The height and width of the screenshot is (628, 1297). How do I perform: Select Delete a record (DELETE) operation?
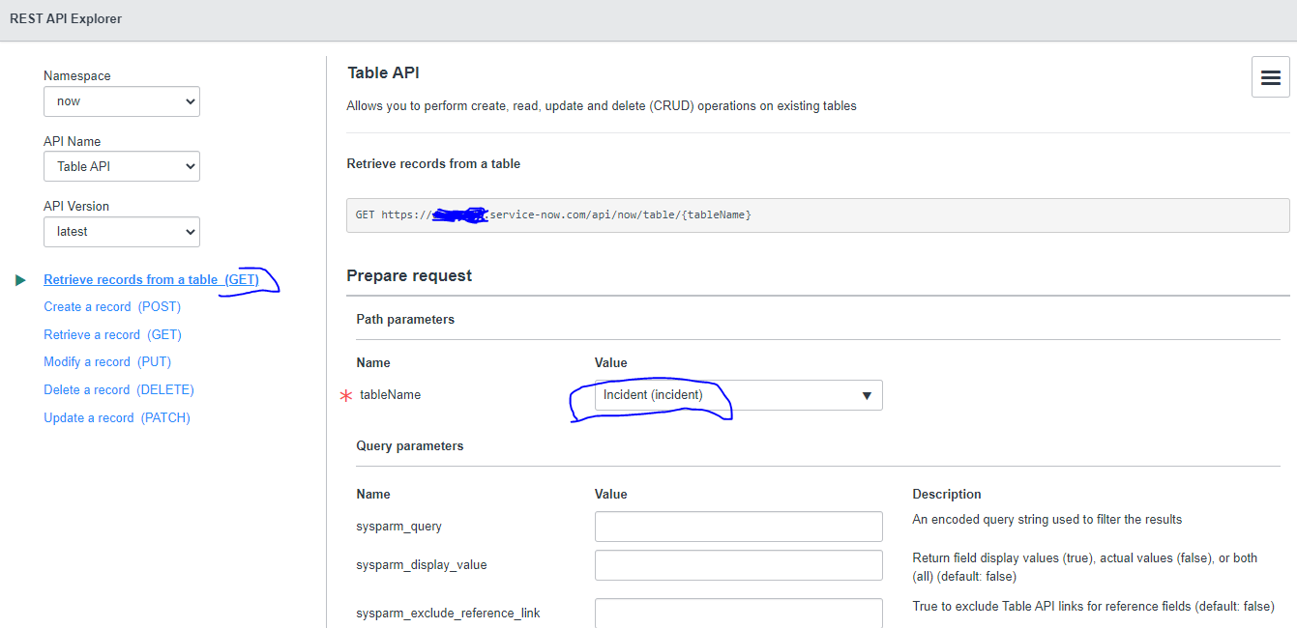click(118, 389)
